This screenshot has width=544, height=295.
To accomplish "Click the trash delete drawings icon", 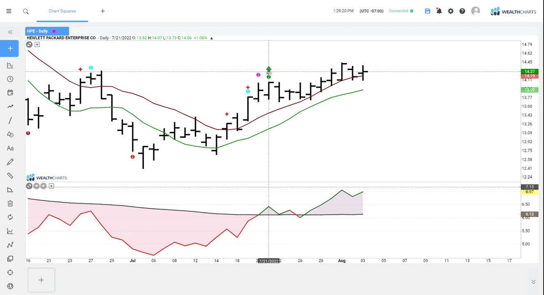I will [10, 203].
